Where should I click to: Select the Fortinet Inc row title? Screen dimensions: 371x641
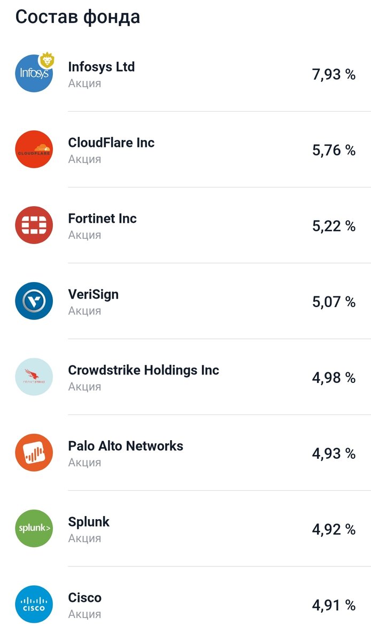(103, 218)
